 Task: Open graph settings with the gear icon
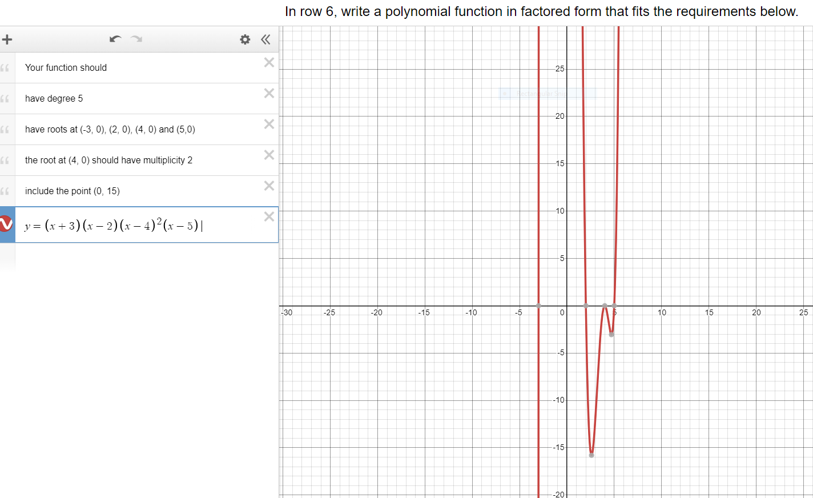(x=244, y=39)
